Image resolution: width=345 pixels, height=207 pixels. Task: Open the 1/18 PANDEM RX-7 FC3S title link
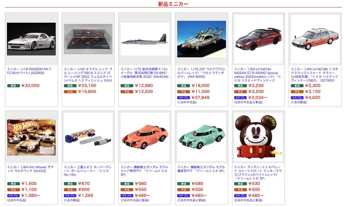(x=29, y=71)
